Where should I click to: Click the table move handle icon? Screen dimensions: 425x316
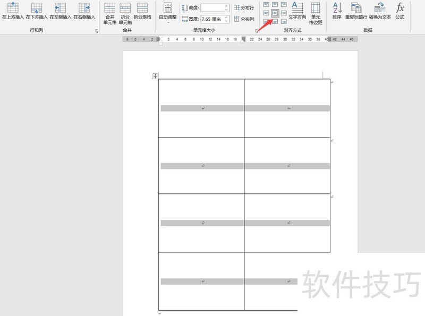click(x=155, y=76)
